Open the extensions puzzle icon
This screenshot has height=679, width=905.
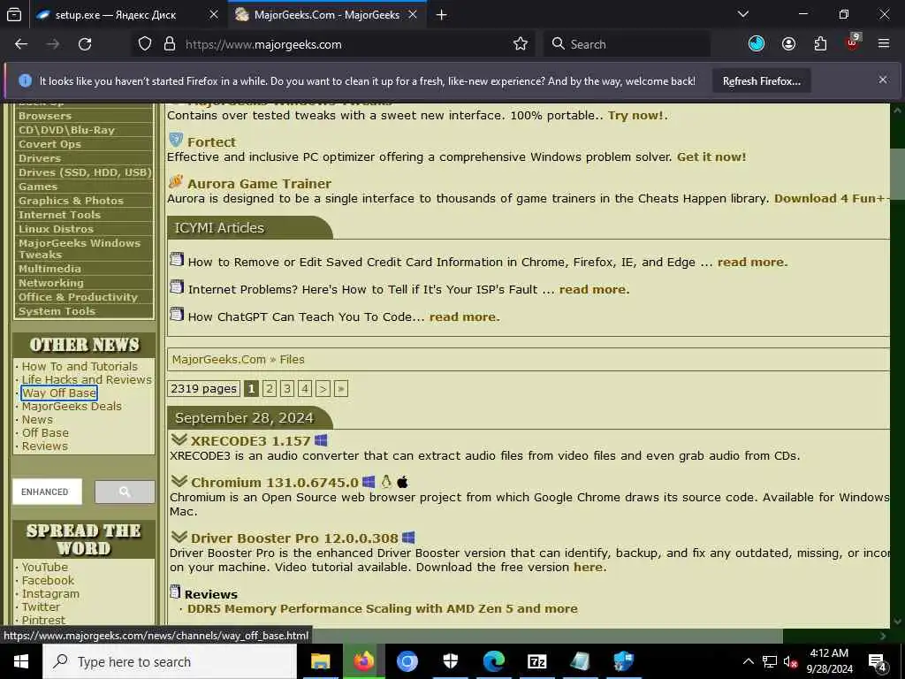point(820,44)
